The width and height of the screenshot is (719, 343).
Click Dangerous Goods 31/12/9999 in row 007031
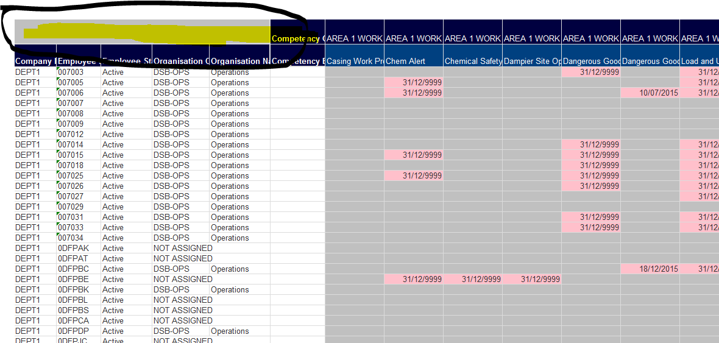click(591, 217)
